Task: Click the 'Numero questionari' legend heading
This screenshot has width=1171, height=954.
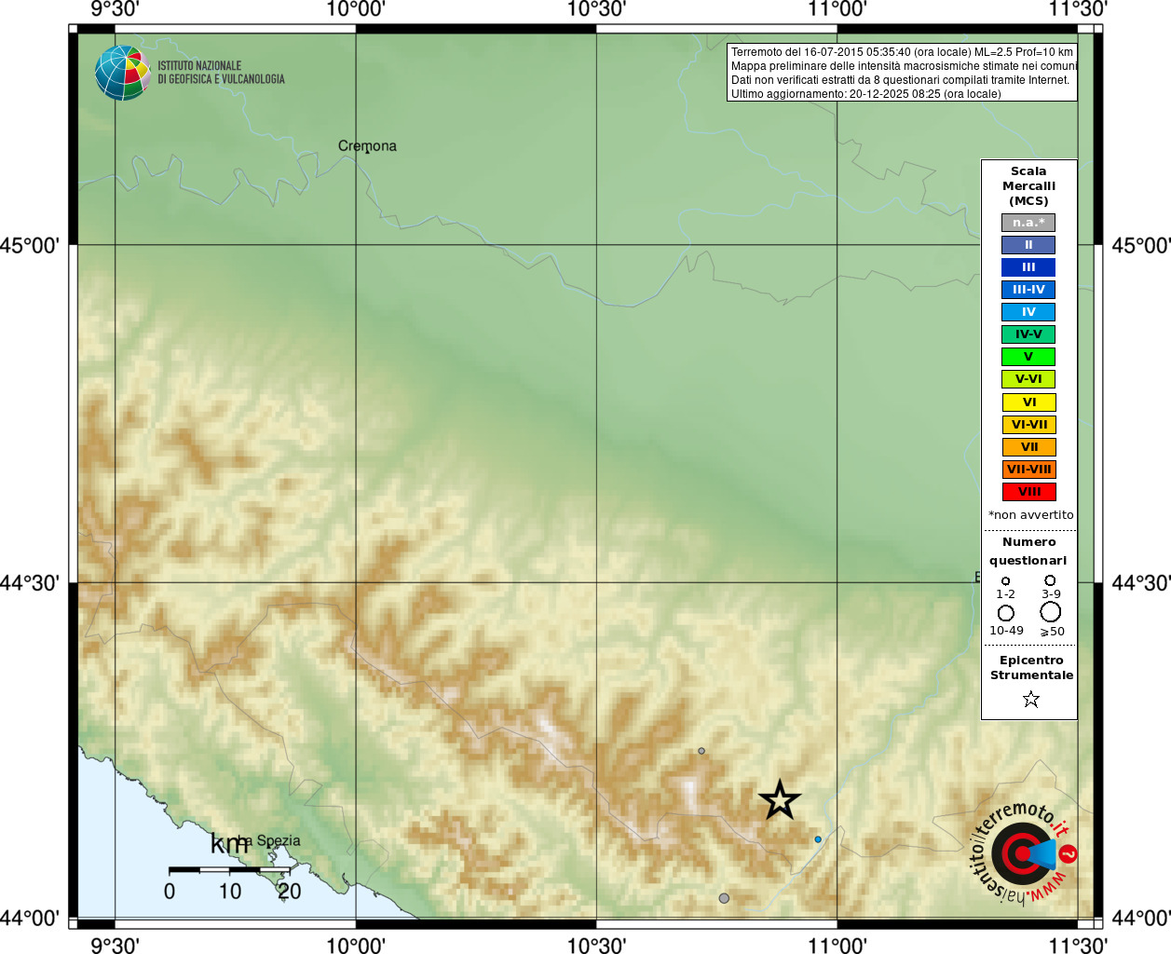Action: click(1028, 552)
